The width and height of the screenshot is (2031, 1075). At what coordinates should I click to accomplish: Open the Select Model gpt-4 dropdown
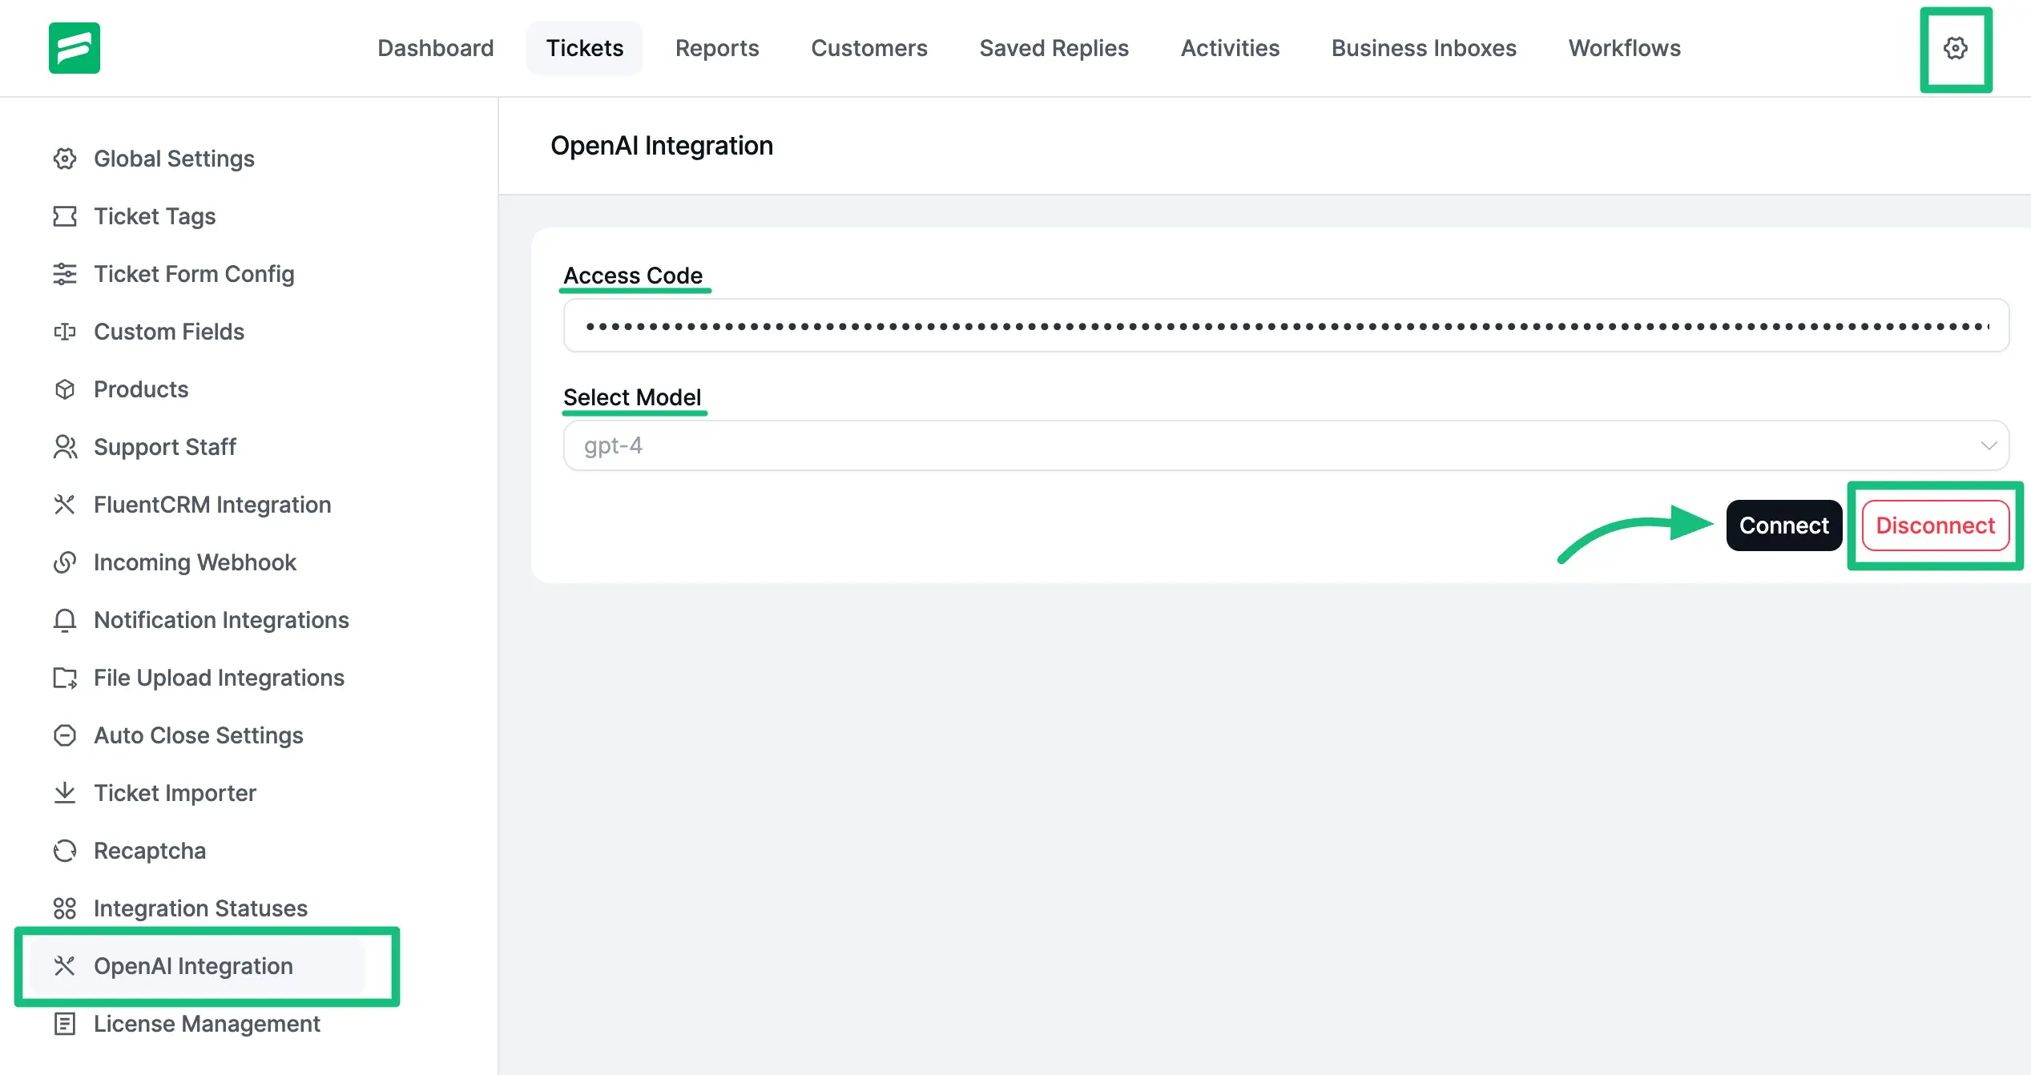1282,445
